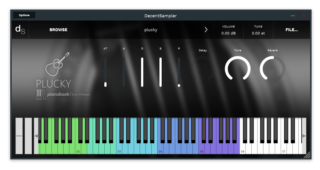320x170 pixels.
Task: Click the modulation wheel
Action: 28,136
